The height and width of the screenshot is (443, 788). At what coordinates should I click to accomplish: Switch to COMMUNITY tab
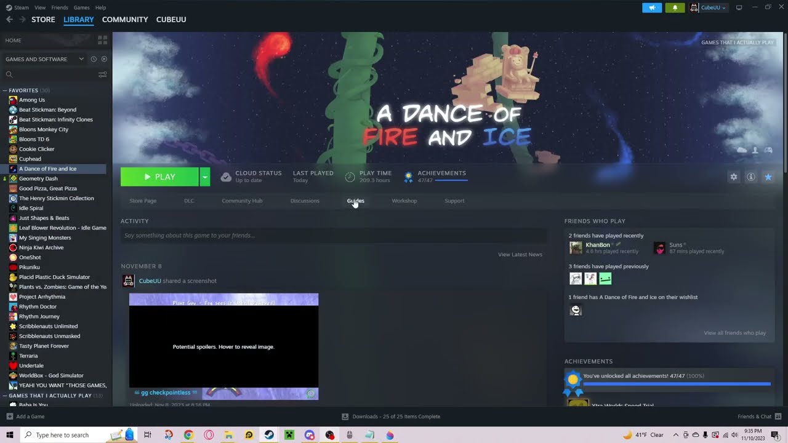[125, 20]
